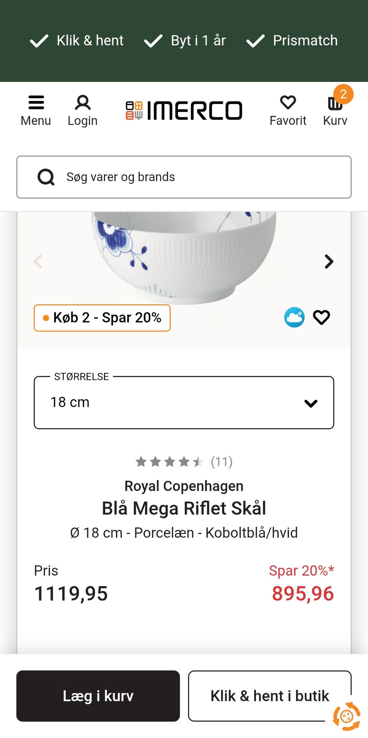Image resolution: width=368 pixels, height=738 pixels.
Task: Open the star rating reviews (11)
Action: point(184,462)
